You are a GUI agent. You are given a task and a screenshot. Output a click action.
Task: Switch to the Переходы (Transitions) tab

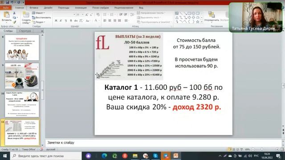coord(64,8)
